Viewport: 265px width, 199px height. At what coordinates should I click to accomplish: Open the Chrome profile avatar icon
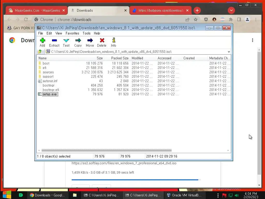[247, 20]
